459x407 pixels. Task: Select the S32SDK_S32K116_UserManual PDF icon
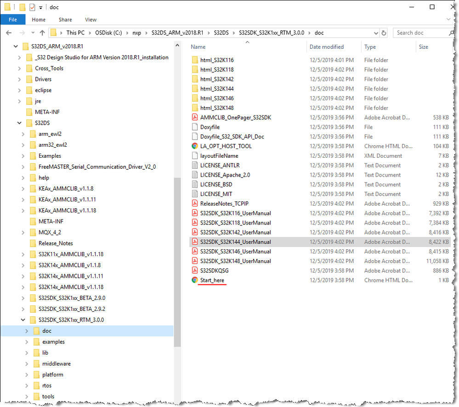pos(195,213)
